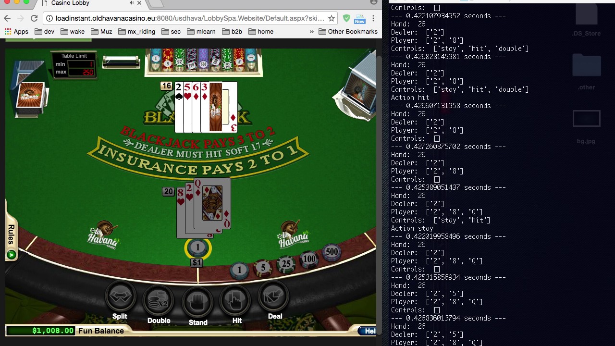The width and height of the screenshot is (615, 346).
Task: Click the dealer's 2 of spades card
Action: tap(179, 107)
